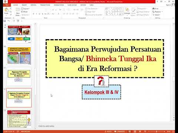Click Convert to SmartArt

click(x=94, y=15)
